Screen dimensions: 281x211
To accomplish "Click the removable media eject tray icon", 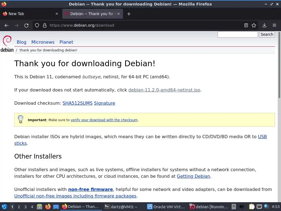I will coord(234,207).
